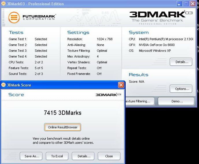This screenshot has height=164, width=199.
Task: Click Texture Filtering value 'Optimal'
Action: (102, 51)
